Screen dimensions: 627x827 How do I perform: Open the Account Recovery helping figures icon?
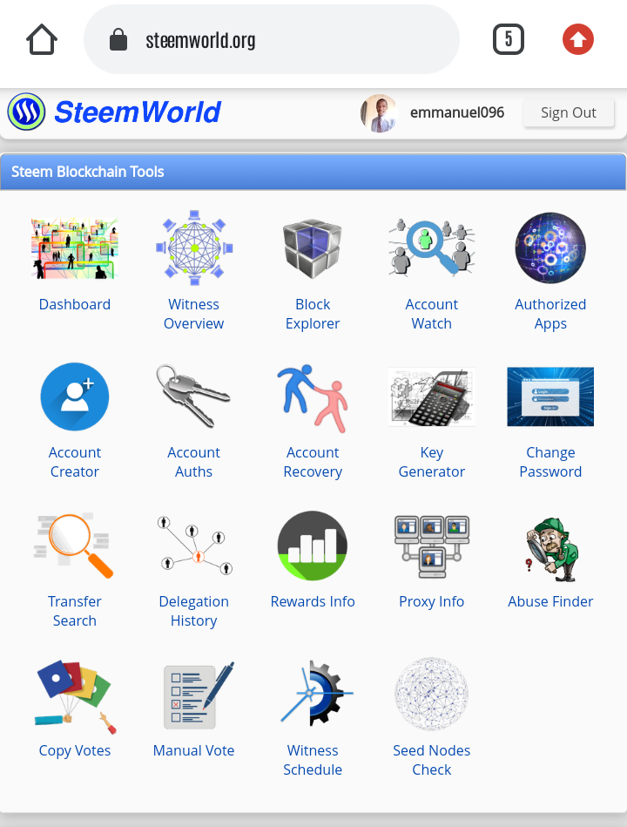[x=313, y=397]
